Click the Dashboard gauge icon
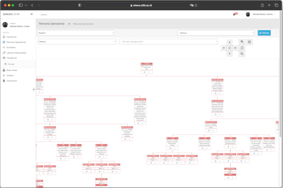 [x=4, y=37]
